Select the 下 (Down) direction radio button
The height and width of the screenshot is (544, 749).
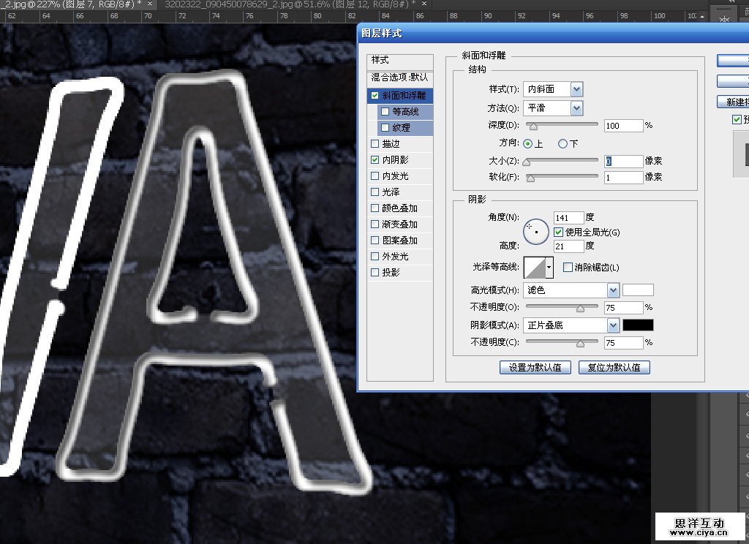pyautogui.click(x=562, y=144)
